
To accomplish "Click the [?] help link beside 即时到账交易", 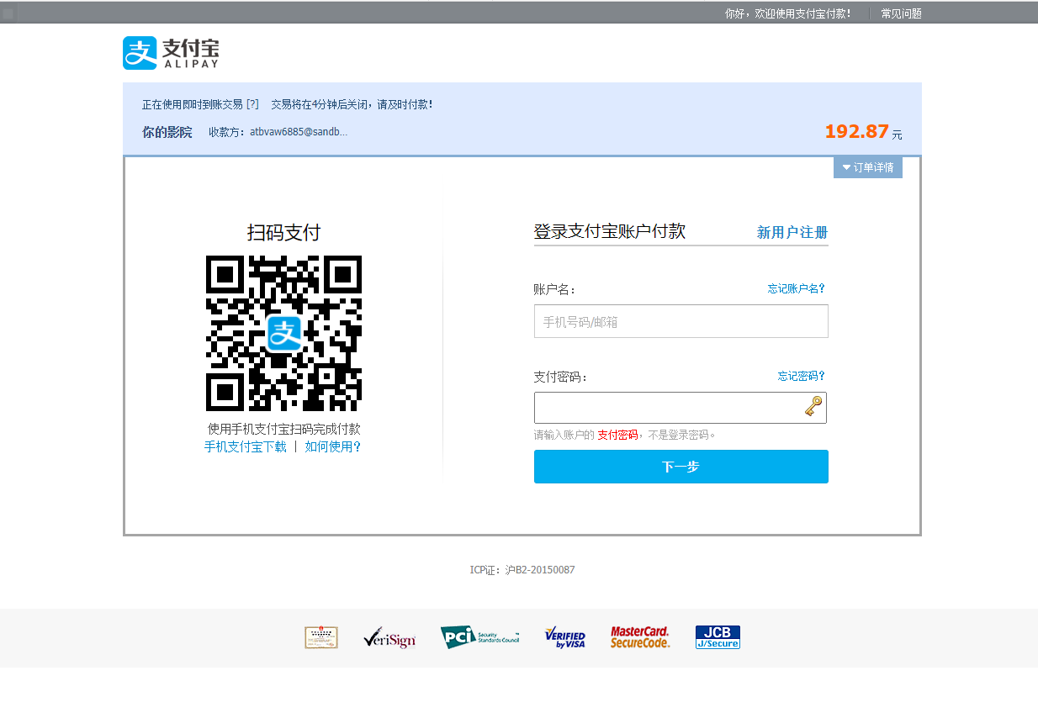I will [x=252, y=104].
